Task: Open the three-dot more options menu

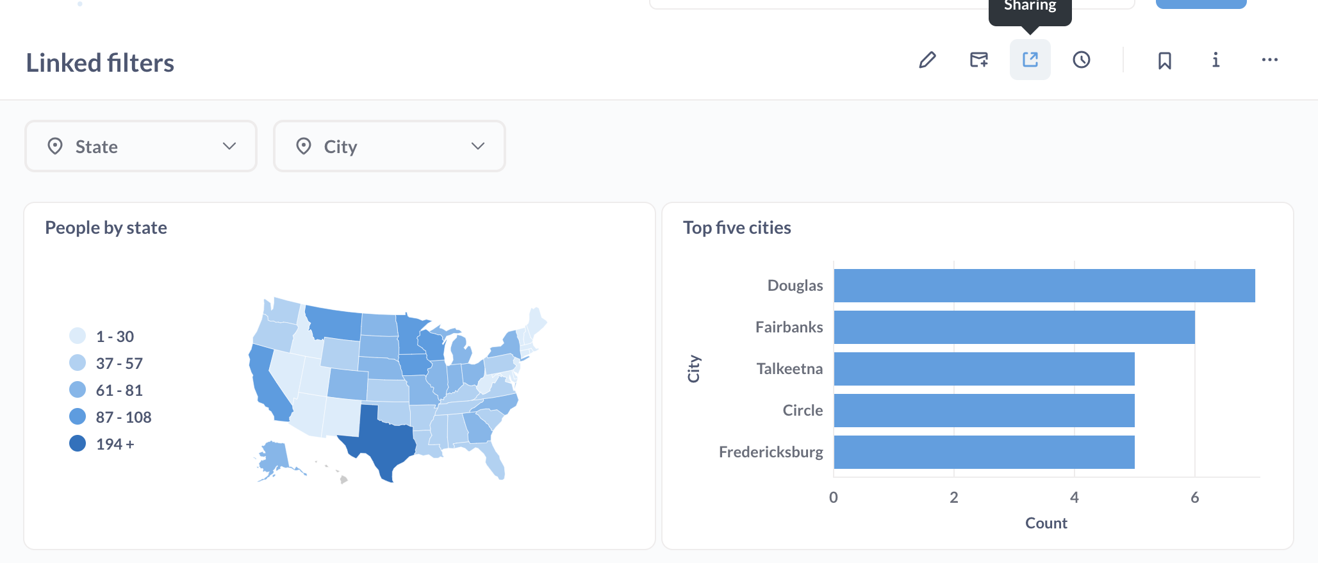Action: (x=1269, y=60)
